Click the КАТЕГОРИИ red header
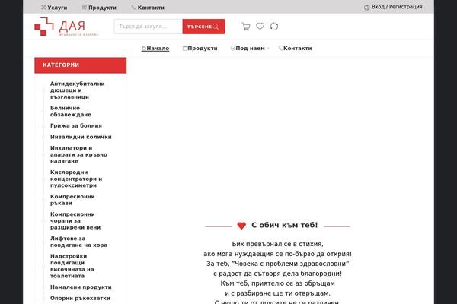This screenshot has width=457, height=304. coord(81,65)
